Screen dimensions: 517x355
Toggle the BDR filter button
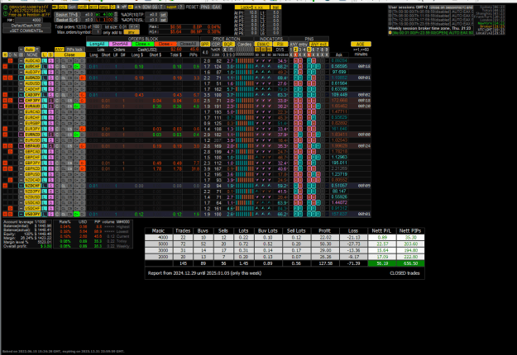pos(227,44)
